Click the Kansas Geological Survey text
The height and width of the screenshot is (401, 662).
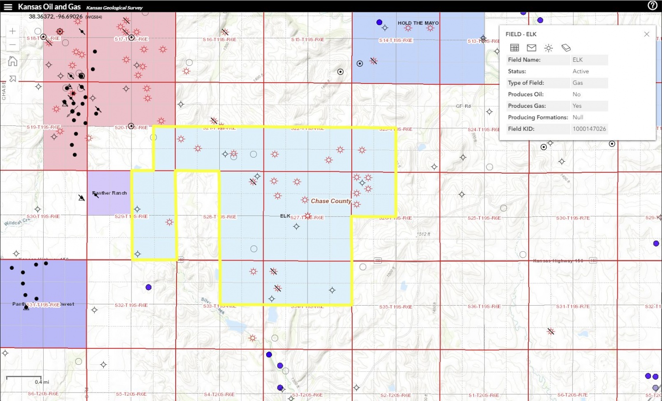tap(114, 8)
